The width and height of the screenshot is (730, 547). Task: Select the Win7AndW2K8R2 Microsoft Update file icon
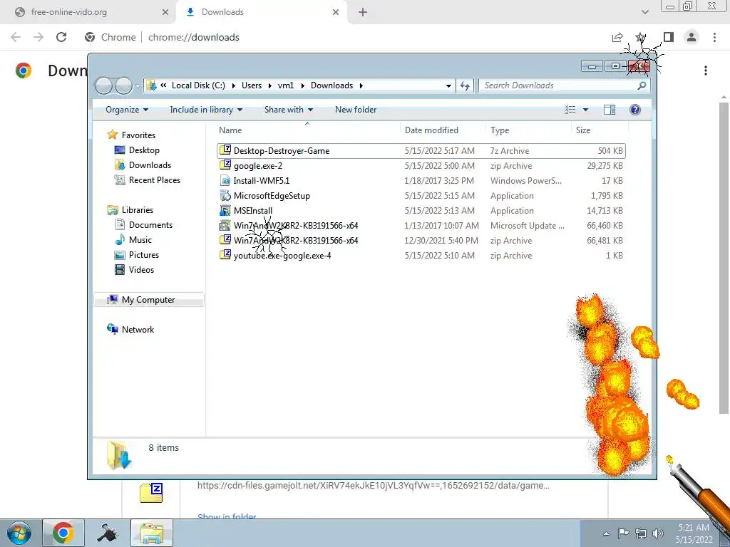coord(225,226)
